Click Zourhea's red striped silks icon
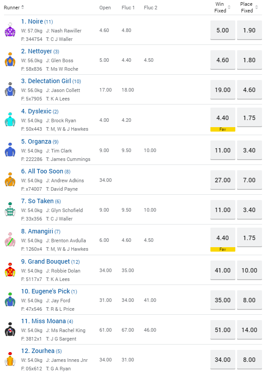The width and height of the screenshot is (266, 373). 10,359
